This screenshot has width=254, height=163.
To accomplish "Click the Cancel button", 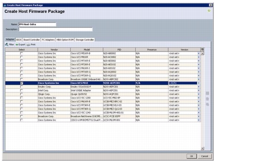I will (205, 156).
